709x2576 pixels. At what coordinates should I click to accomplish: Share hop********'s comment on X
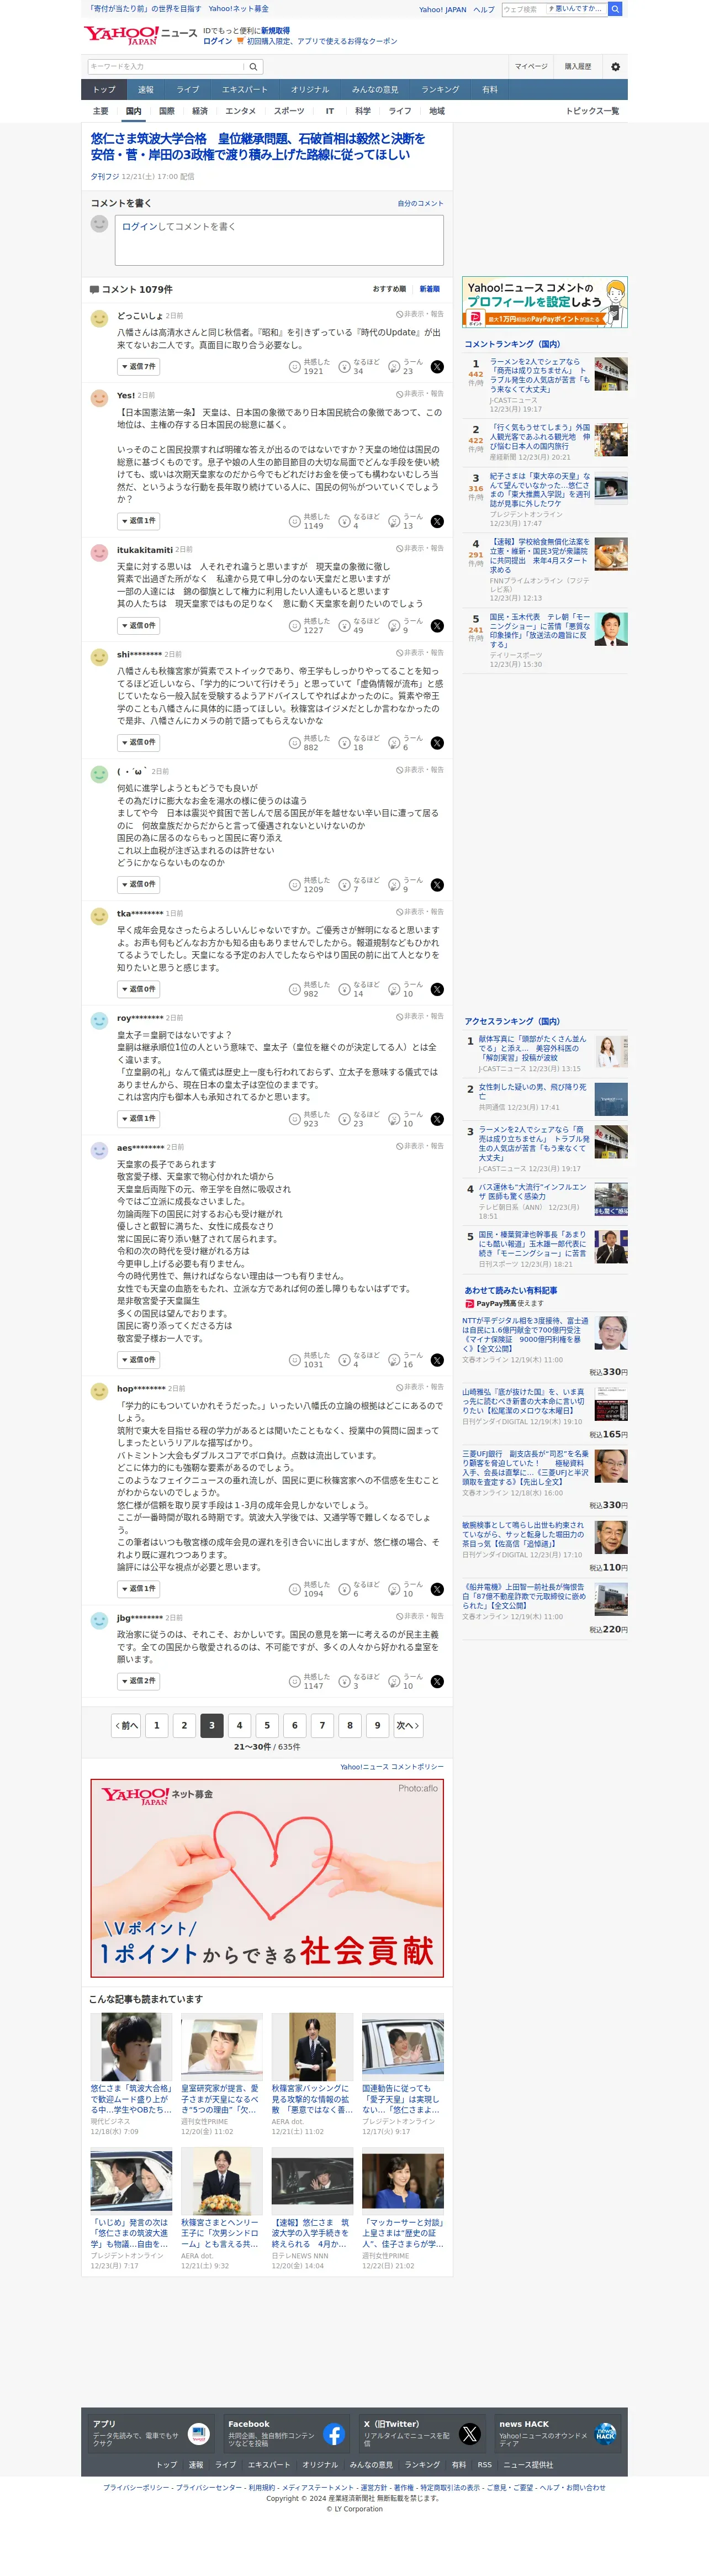click(437, 1589)
